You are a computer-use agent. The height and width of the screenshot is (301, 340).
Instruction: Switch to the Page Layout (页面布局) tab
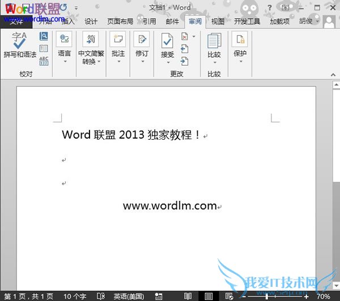(x=120, y=21)
